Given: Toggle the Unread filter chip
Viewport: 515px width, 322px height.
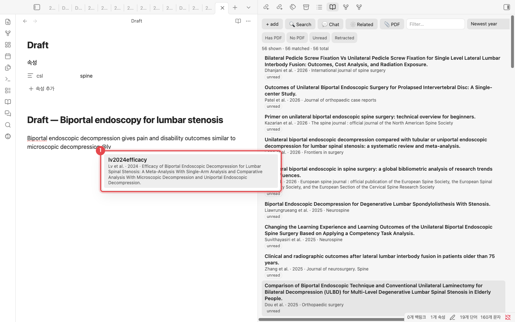Looking at the screenshot, I should 320,38.
